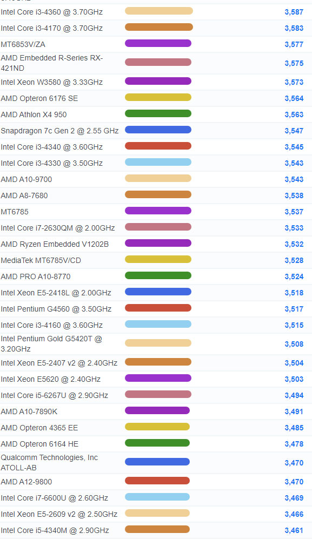The width and height of the screenshot is (312, 540).
Task: Click Intel Xeon W3580 @ 3.33GHz
Action: coord(52,82)
